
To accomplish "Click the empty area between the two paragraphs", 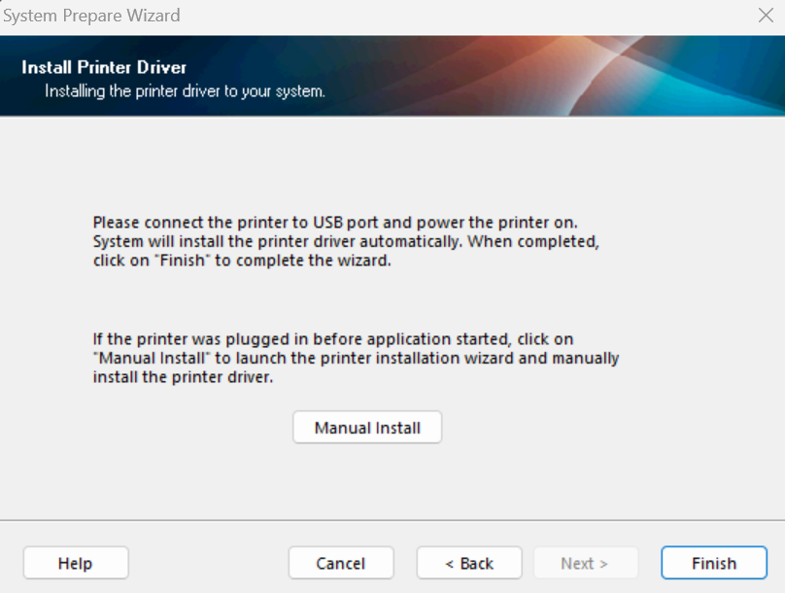I will tap(356, 299).
